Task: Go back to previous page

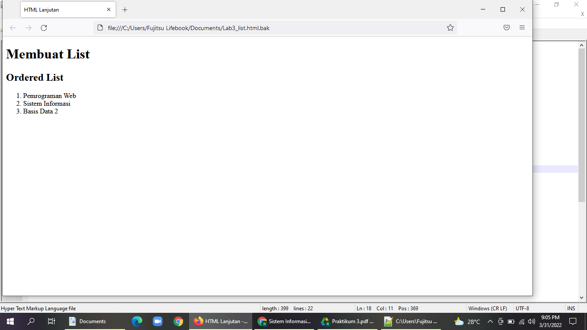Action: [13, 28]
